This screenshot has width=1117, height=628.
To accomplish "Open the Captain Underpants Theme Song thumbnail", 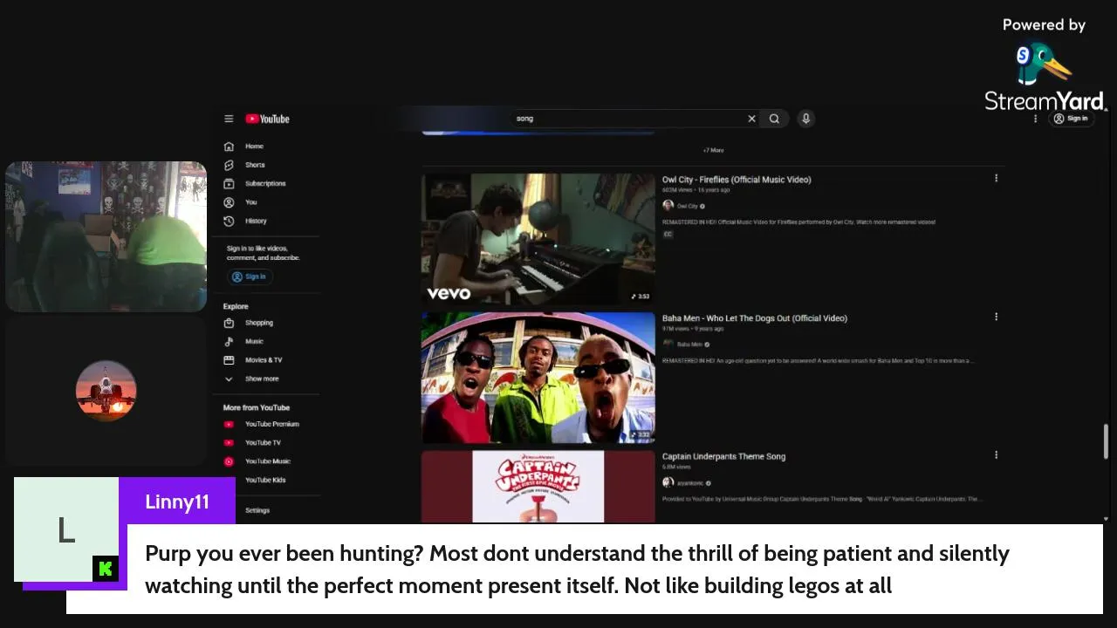I will (538, 487).
